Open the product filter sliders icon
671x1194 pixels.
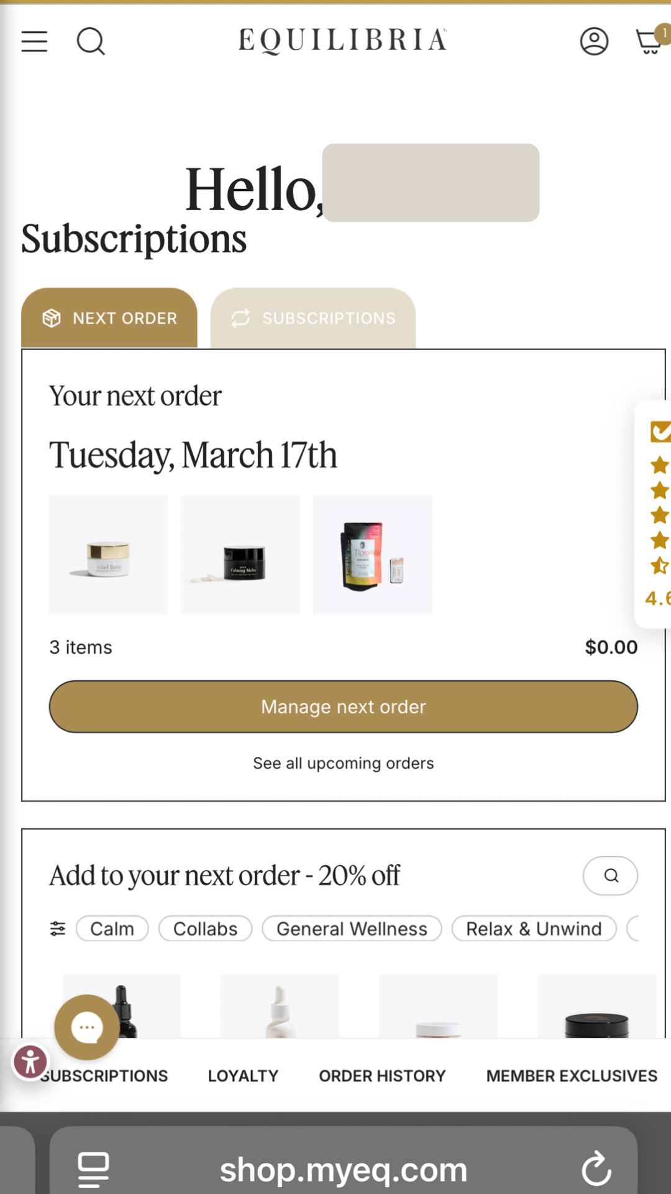click(58, 928)
